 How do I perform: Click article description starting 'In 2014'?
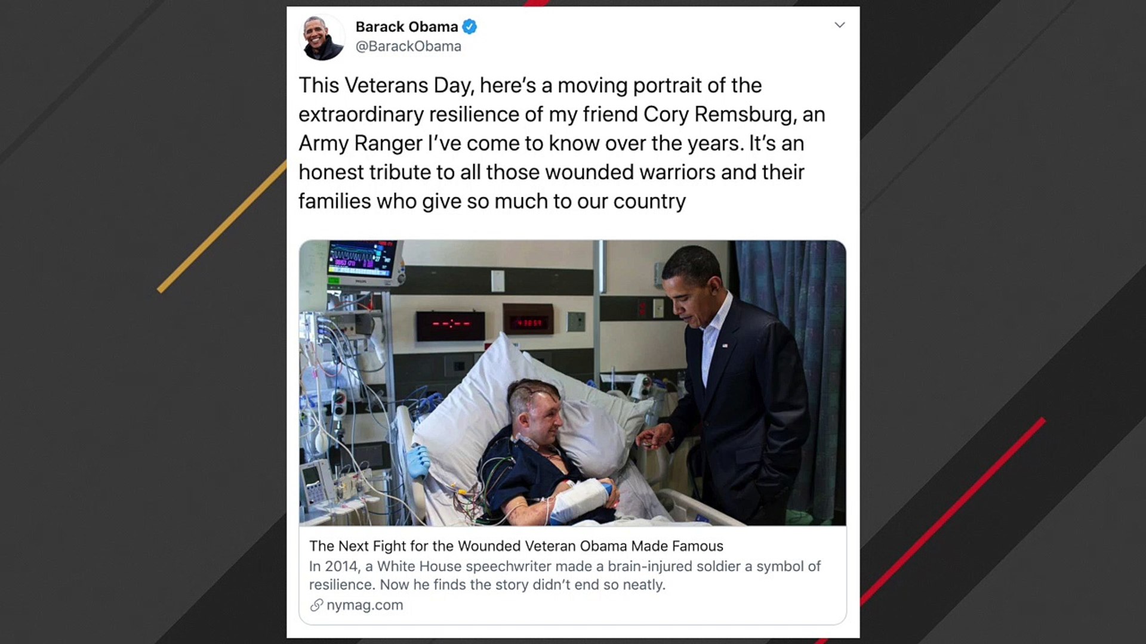coord(564,575)
